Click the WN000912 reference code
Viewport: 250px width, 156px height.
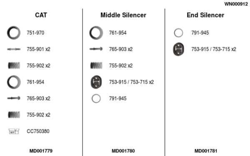(x=236, y=4)
